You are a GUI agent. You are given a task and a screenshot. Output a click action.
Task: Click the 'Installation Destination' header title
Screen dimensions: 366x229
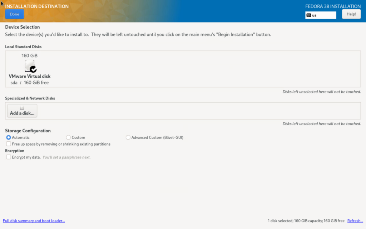tap(37, 6)
